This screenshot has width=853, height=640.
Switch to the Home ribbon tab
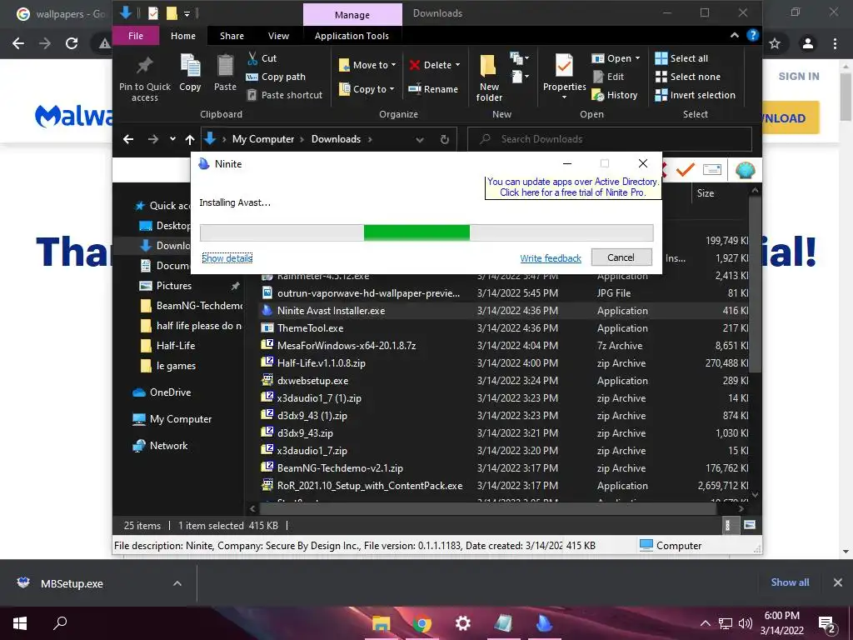tap(182, 36)
